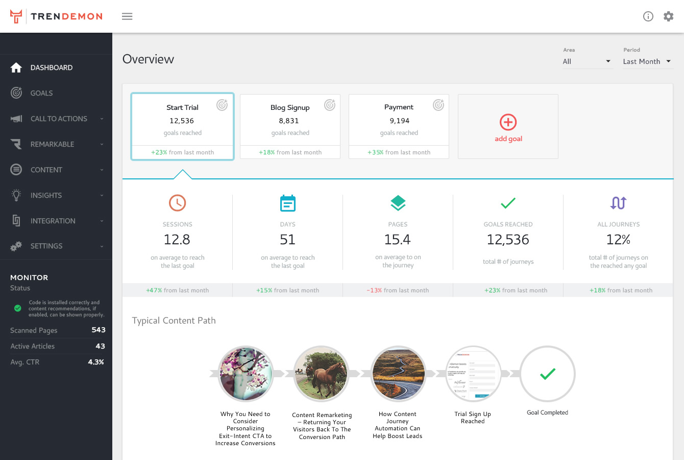Open the info icon in header
Viewport: 684px width, 460px height.
pyautogui.click(x=648, y=16)
